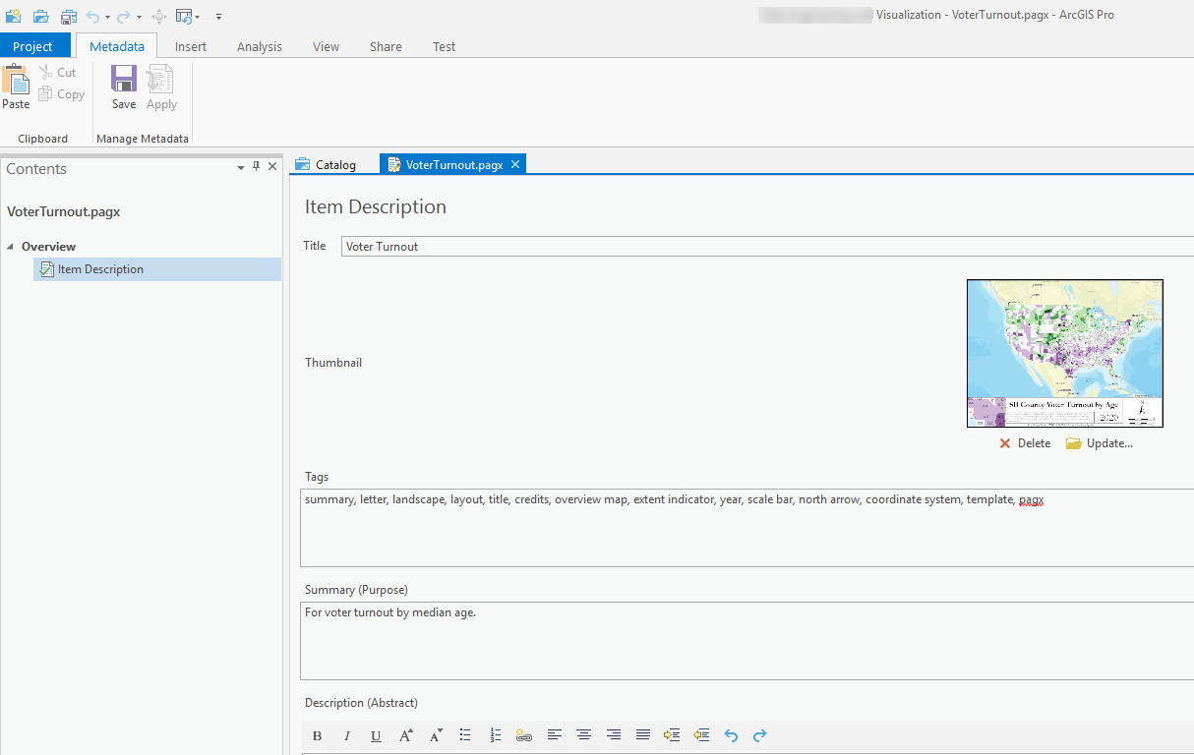Image resolution: width=1194 pixels, height=755 pixels.
Task: Close the VoterTurnout.pagx tab
Action: click(515, 165)
